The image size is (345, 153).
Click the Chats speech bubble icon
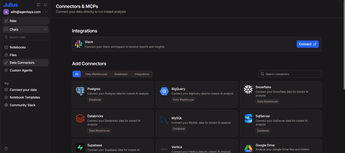[x=6, y=30]
